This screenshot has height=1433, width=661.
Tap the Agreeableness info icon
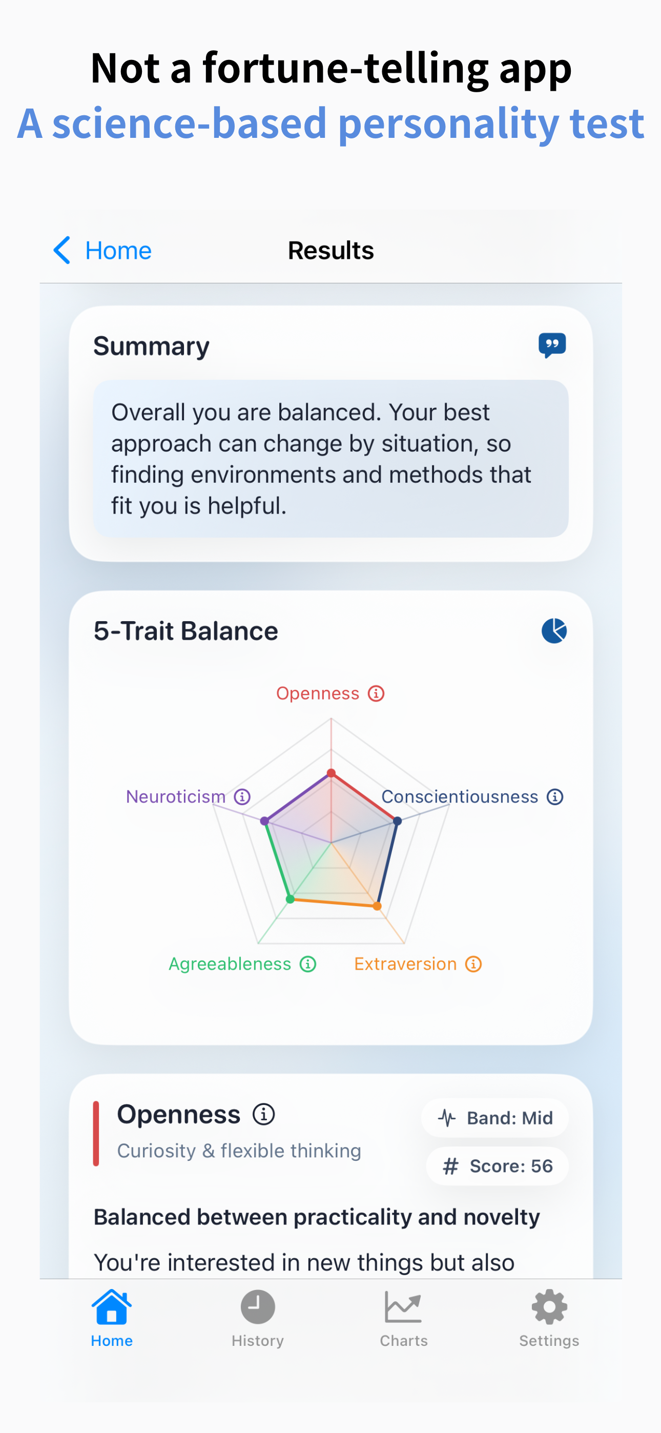click(x=306, y=964)
